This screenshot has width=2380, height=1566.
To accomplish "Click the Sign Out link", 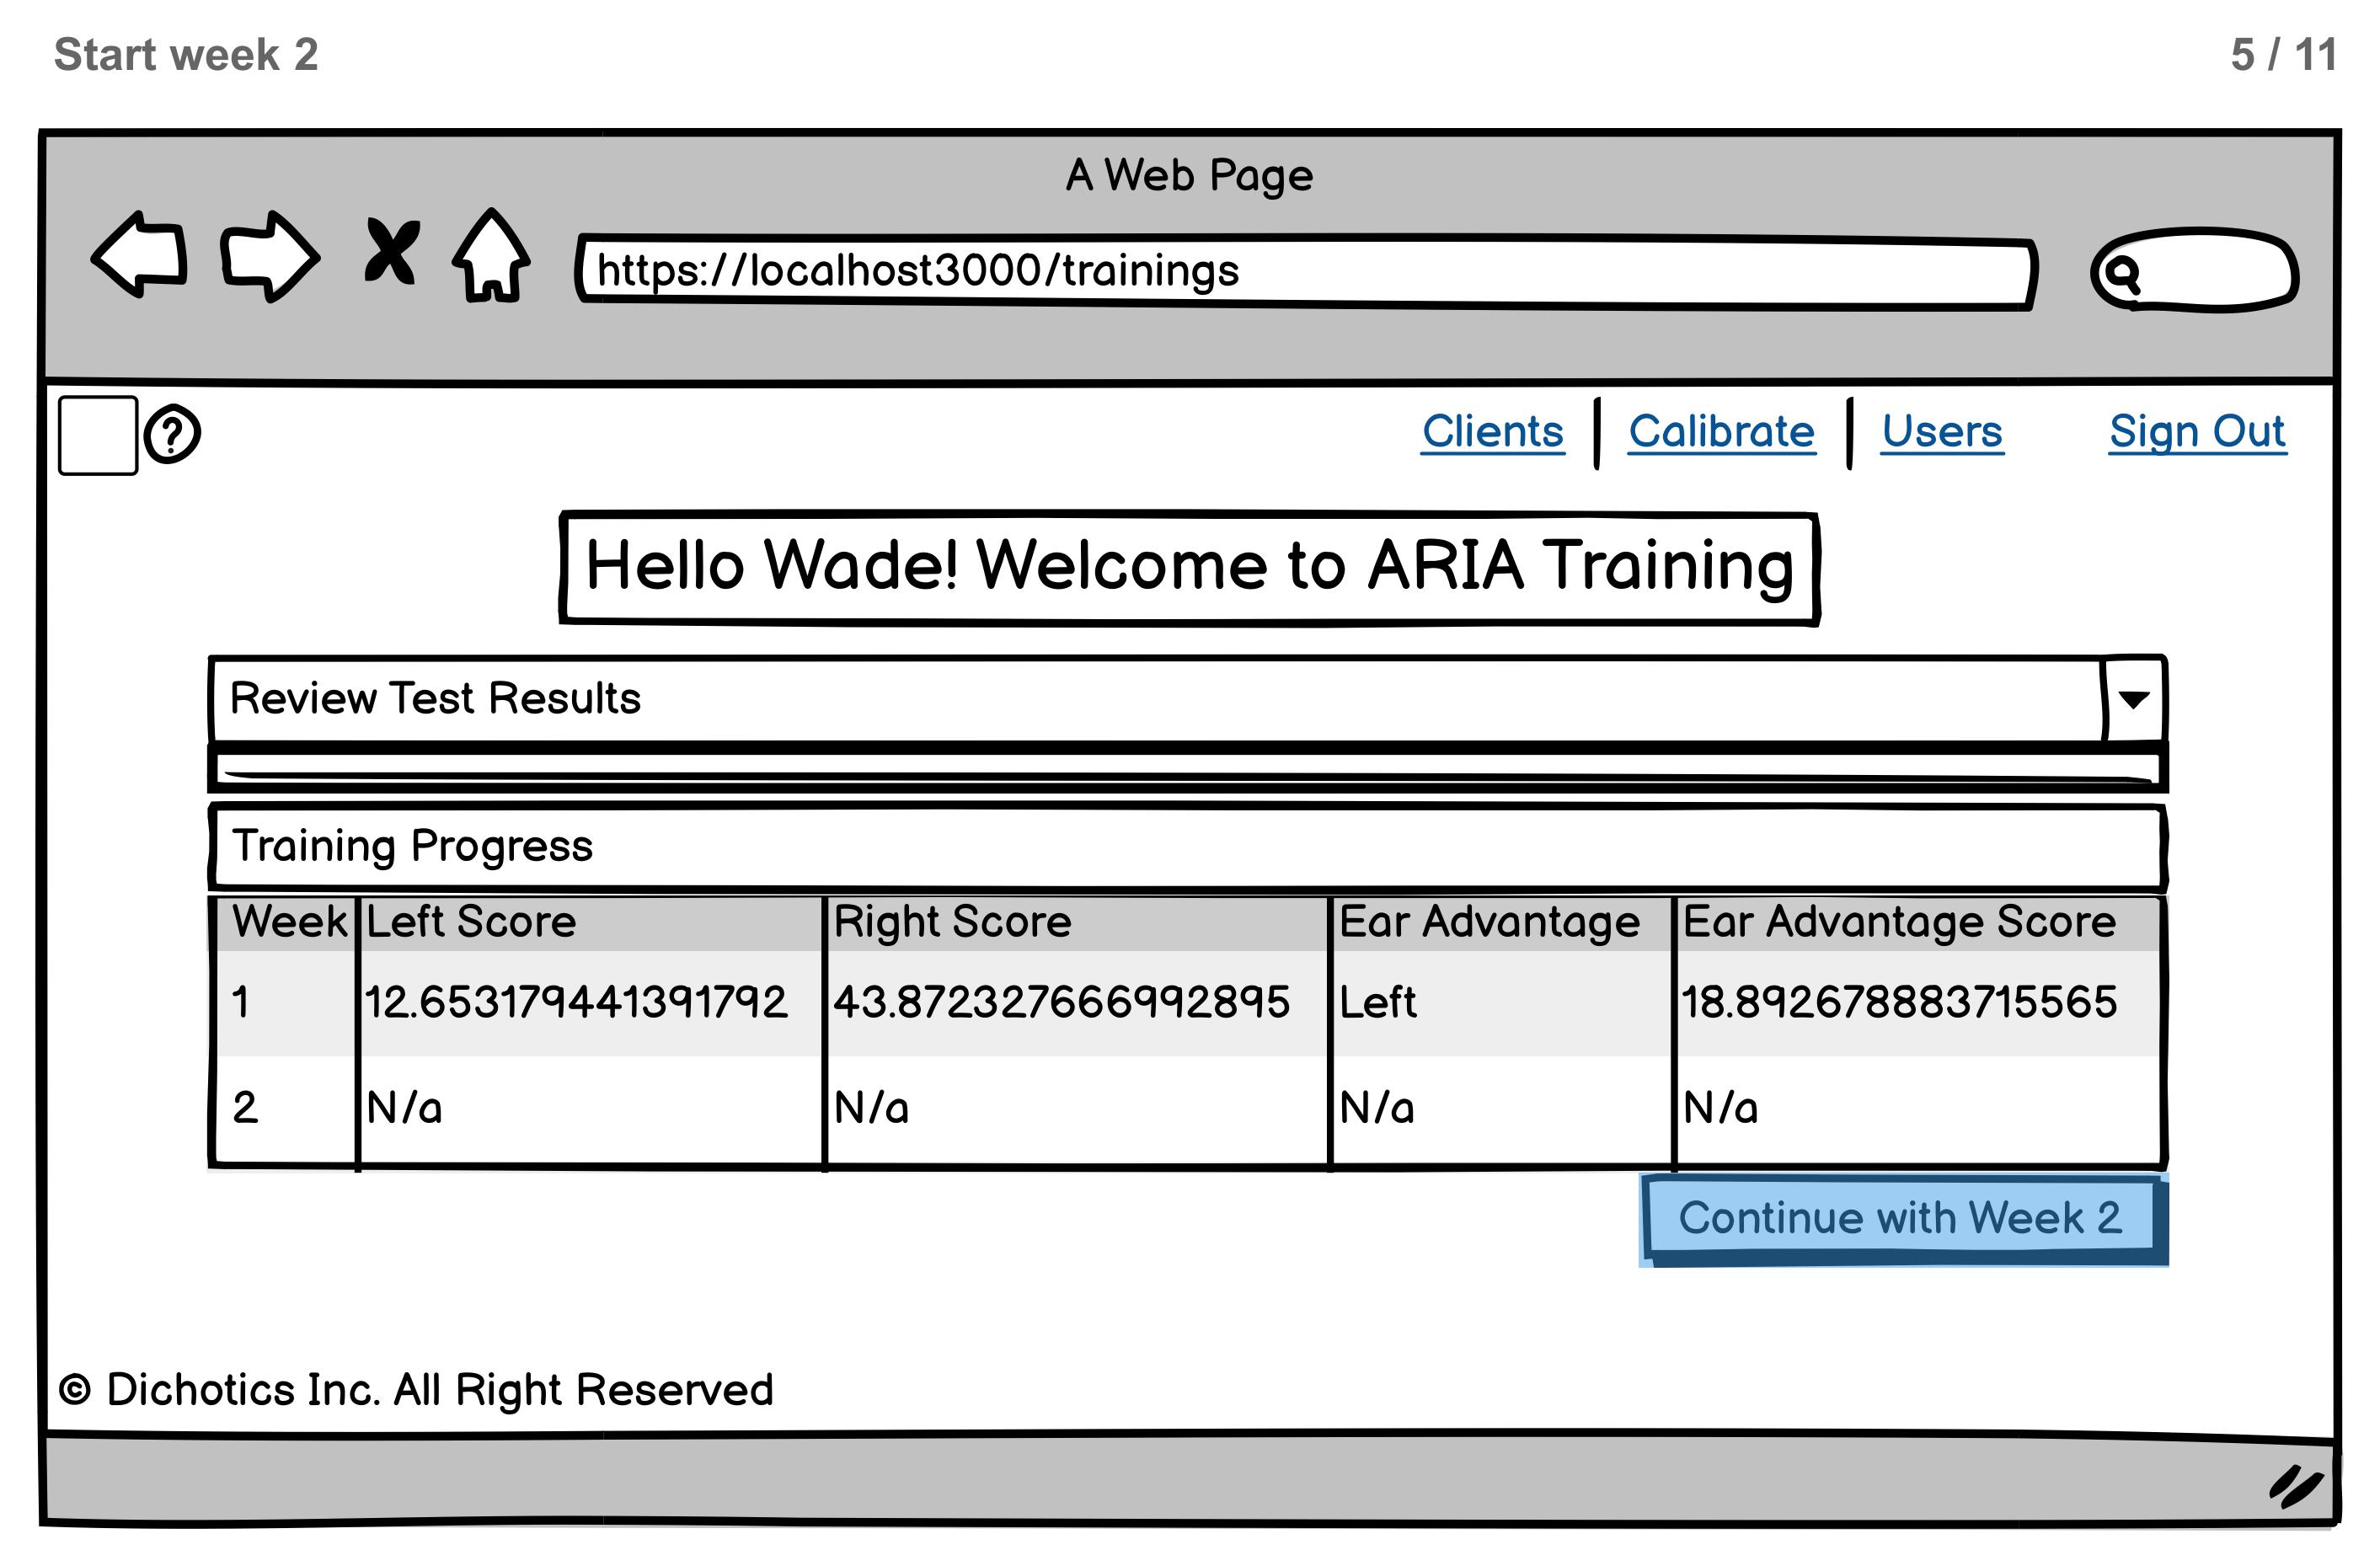I will pyautogui.click(x=2197, y=432).
